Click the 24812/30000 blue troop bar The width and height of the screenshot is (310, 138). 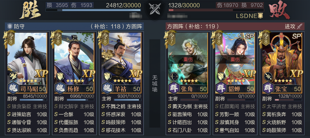(93, 10)
